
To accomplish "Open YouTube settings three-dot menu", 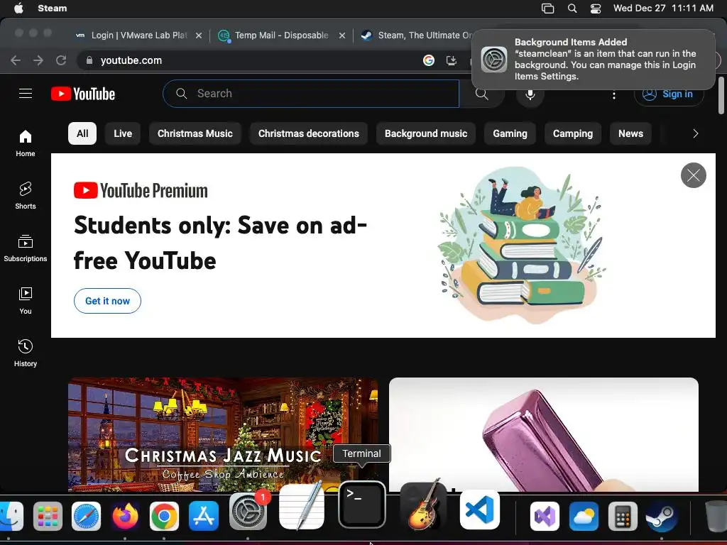I will (x=614, y=94).
